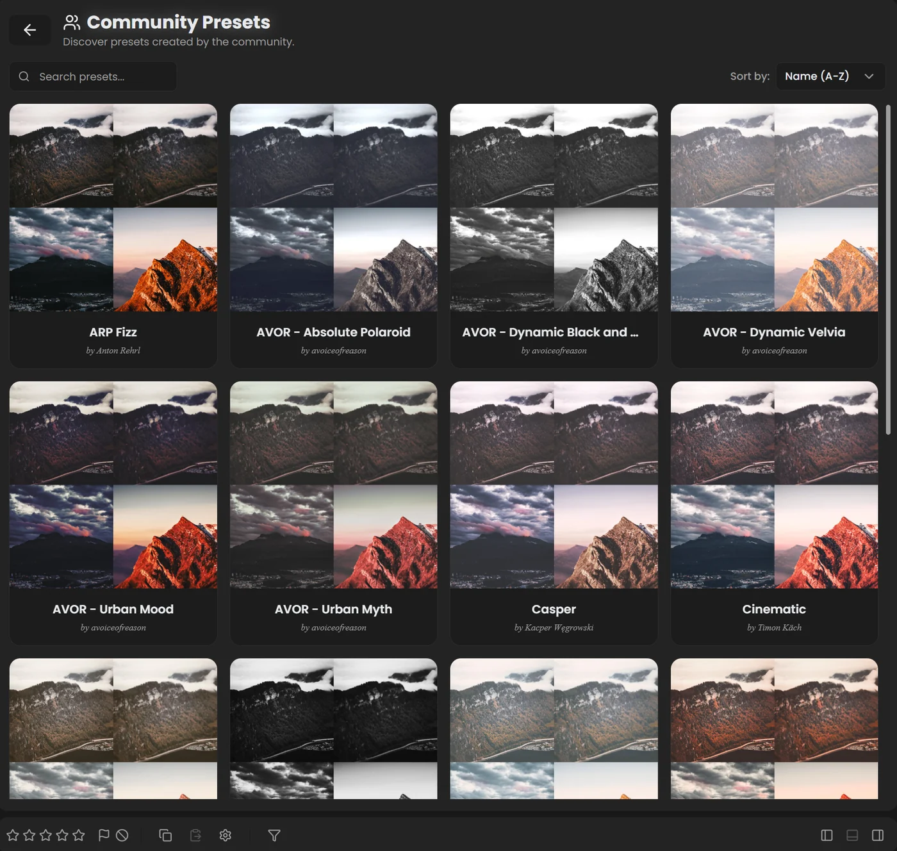Open the AVOR - Urban Mood preview
The width and height of the screenshot is (897, 851).
coord(113,485)
